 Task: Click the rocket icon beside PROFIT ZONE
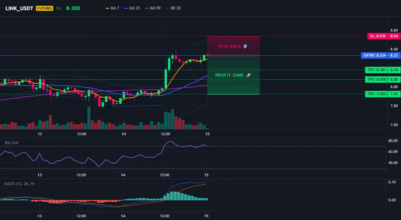(x=248, y=75)
